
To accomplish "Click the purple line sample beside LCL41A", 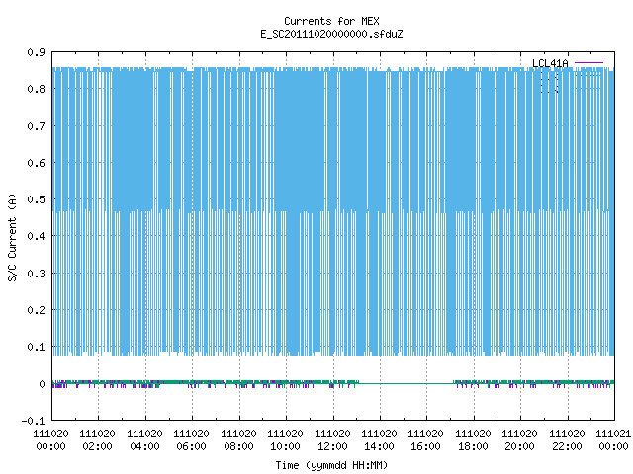I will [588, 63].
